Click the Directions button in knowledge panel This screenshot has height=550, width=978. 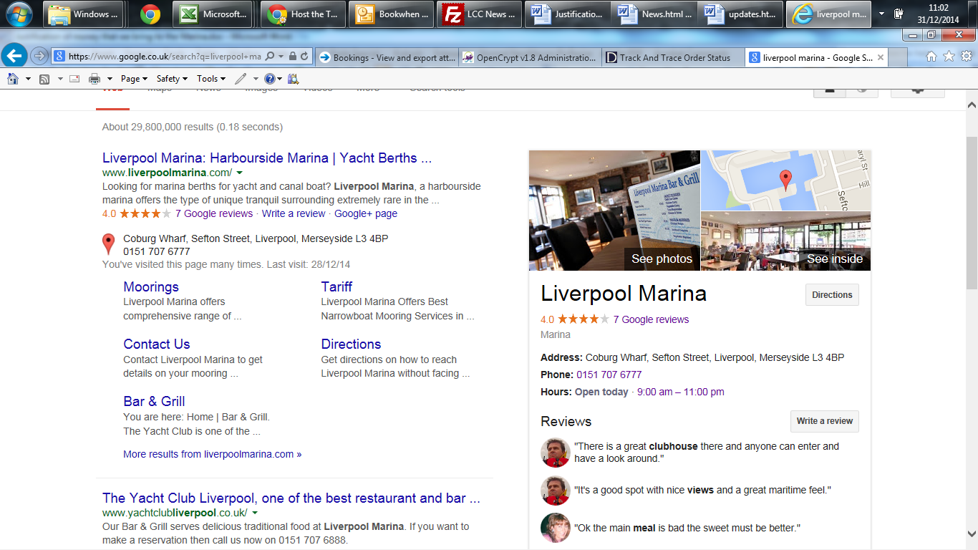point(832,295)
